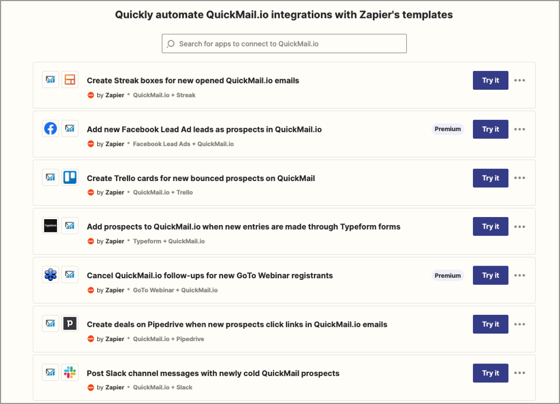
Task: Click the Slack app icon
Action: [x=69, y=372]
